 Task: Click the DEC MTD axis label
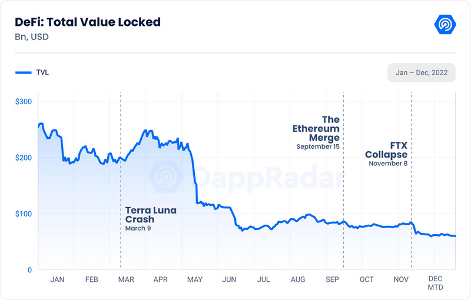click(435, 283)
